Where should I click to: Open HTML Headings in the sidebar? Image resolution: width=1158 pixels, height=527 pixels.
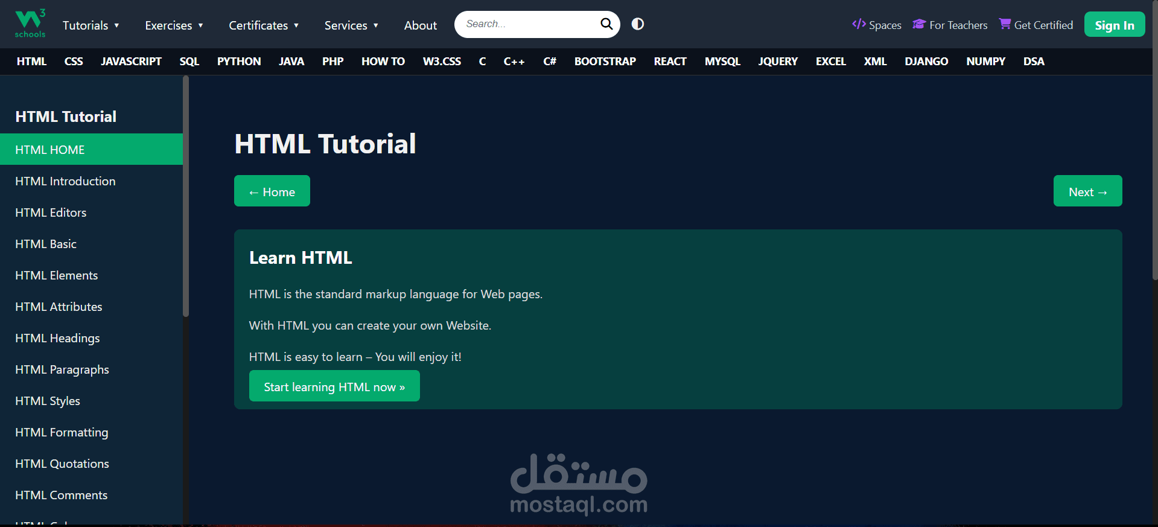91,338
